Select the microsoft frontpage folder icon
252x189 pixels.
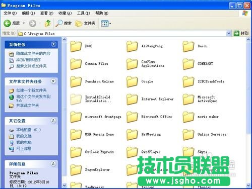(x=76, y=117)
